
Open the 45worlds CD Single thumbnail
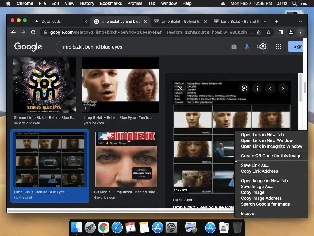pos(126,159)
